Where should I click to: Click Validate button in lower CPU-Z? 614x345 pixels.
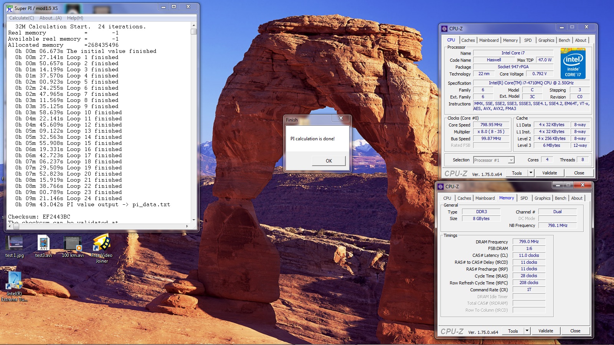[x=546, y=331]
